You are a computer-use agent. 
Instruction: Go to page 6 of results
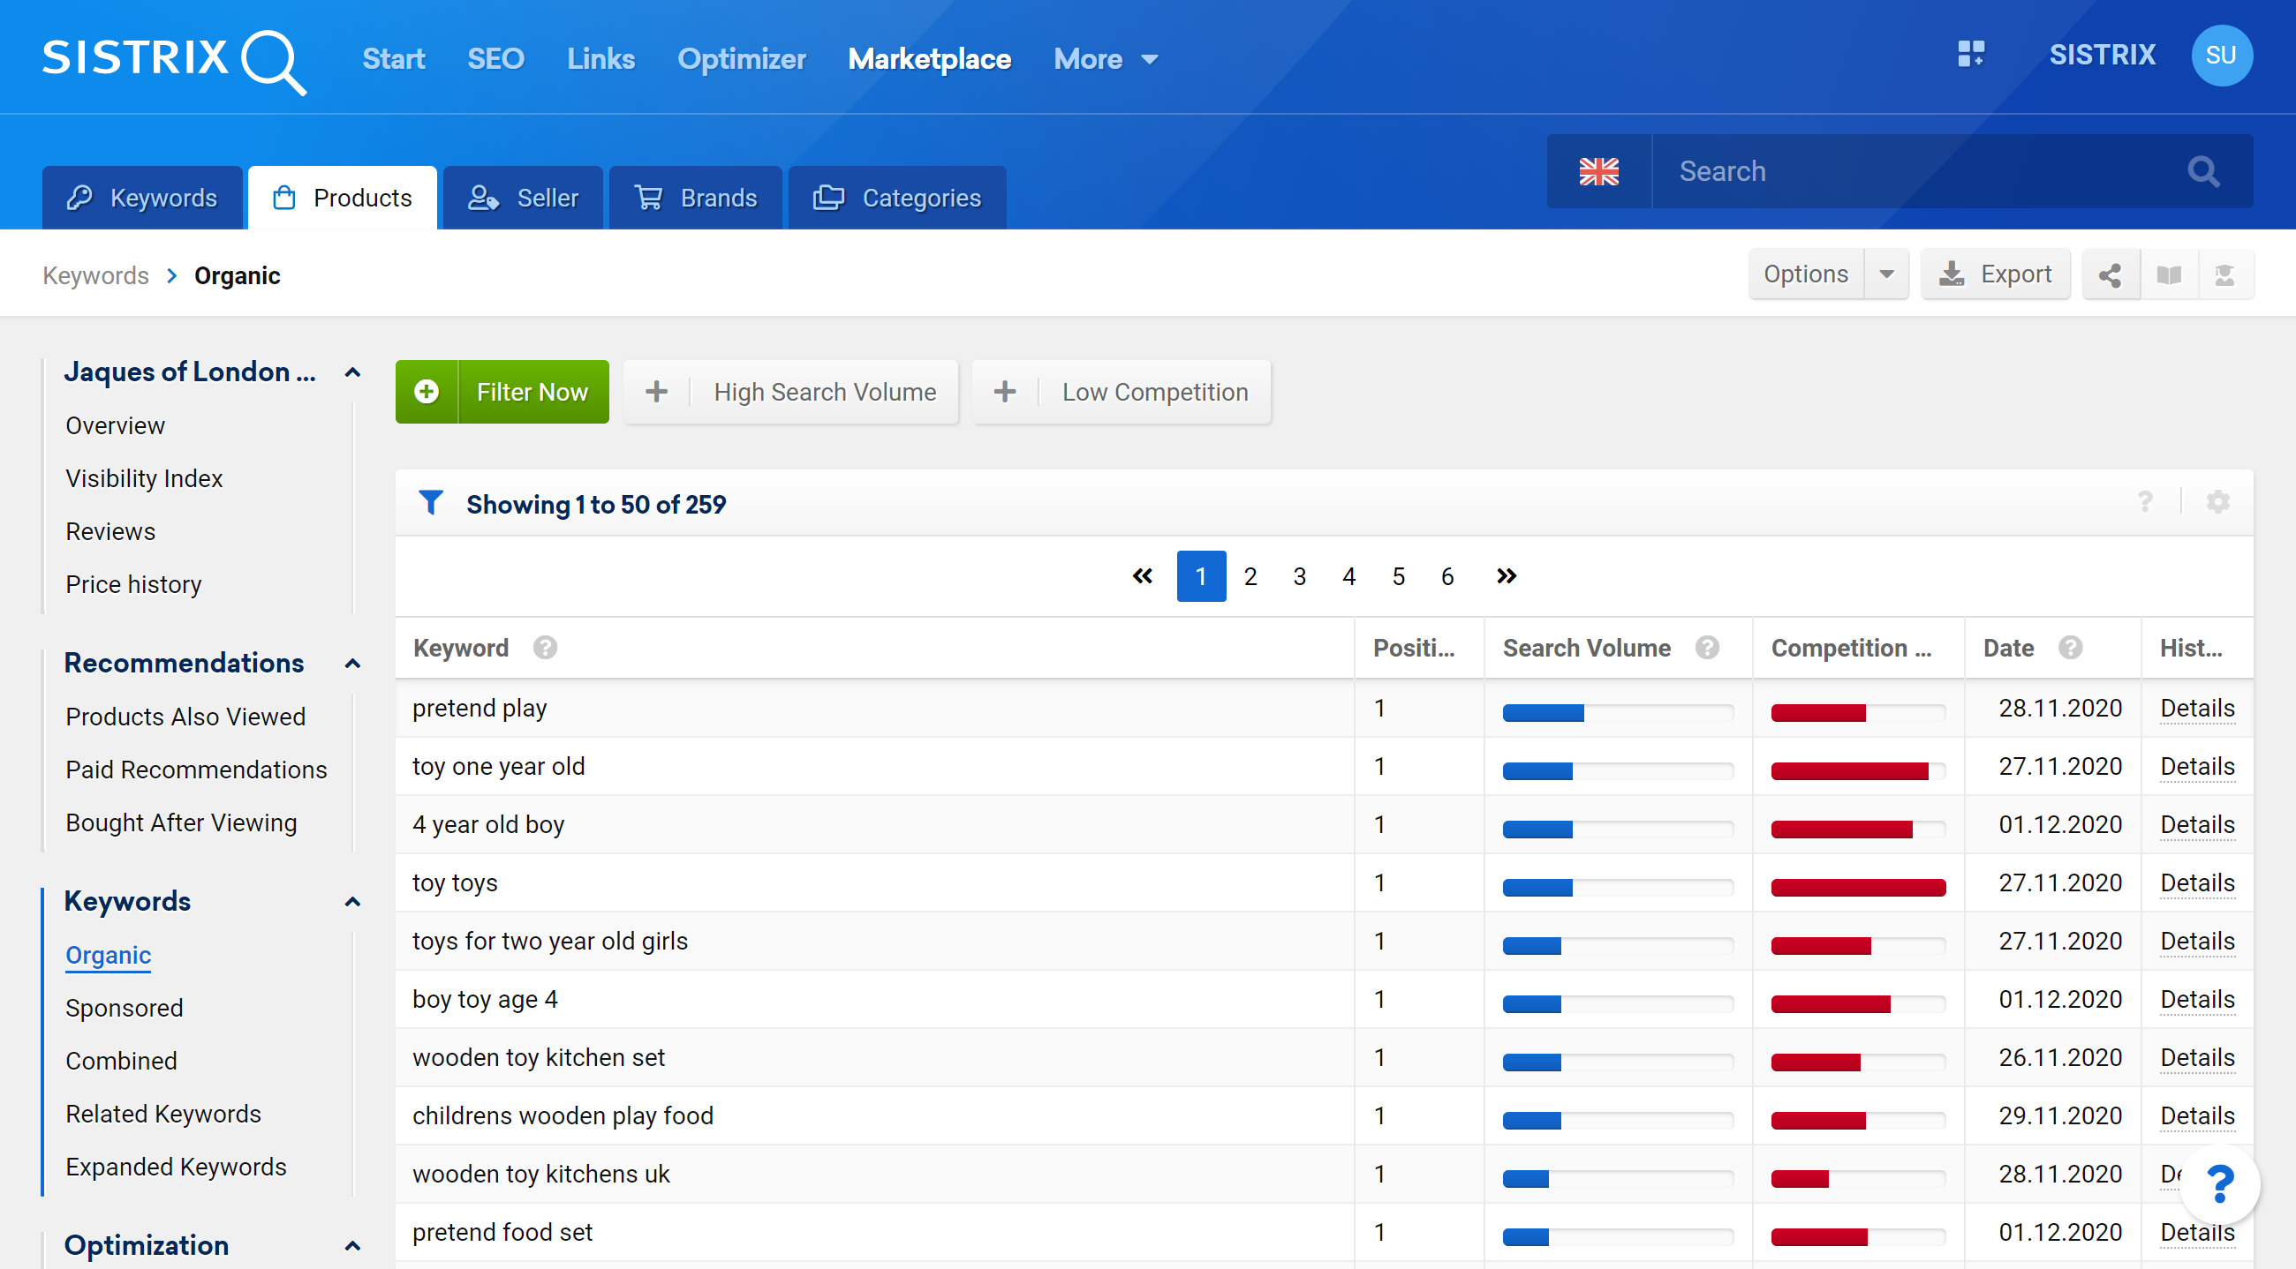click(x=1446, y=576)
